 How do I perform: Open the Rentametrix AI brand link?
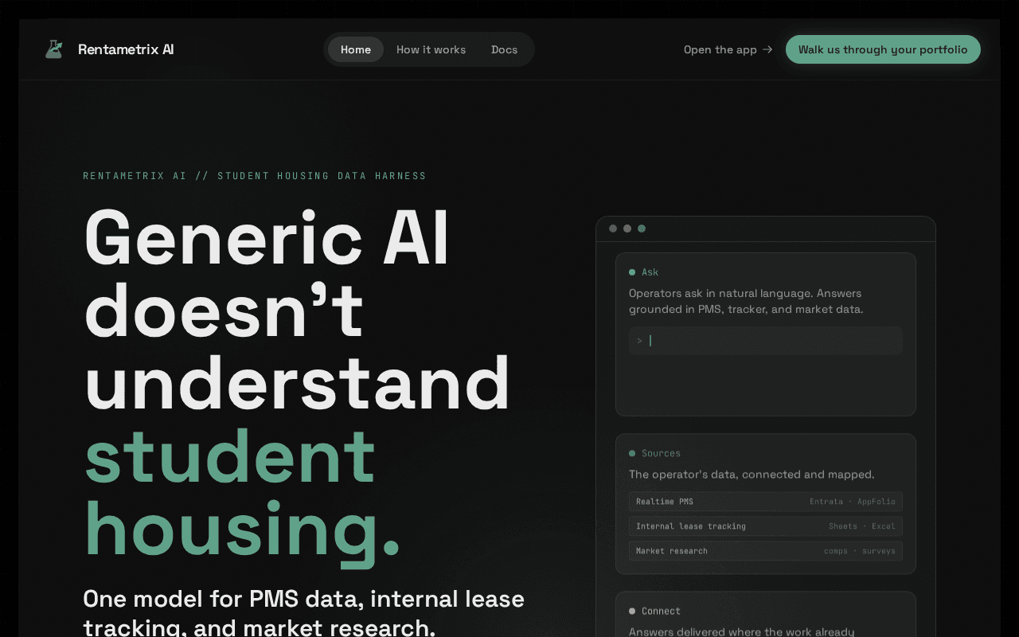point(109,49)
